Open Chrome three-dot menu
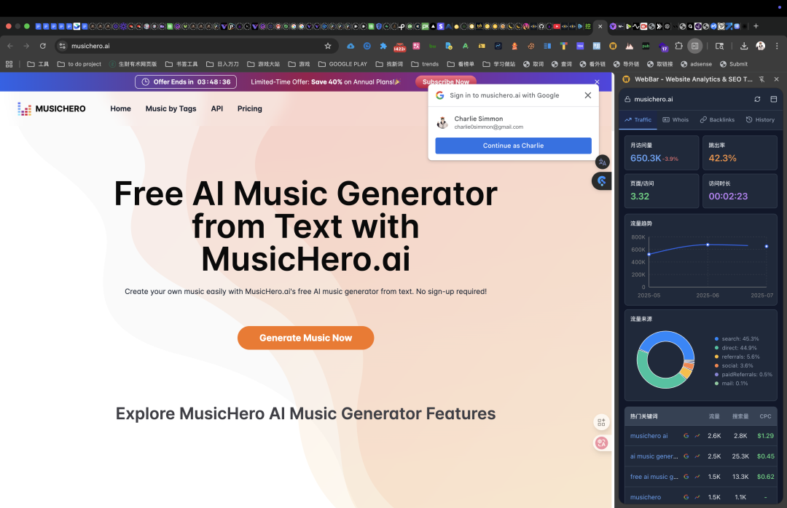787x508 pixels. tap(777, 46)
